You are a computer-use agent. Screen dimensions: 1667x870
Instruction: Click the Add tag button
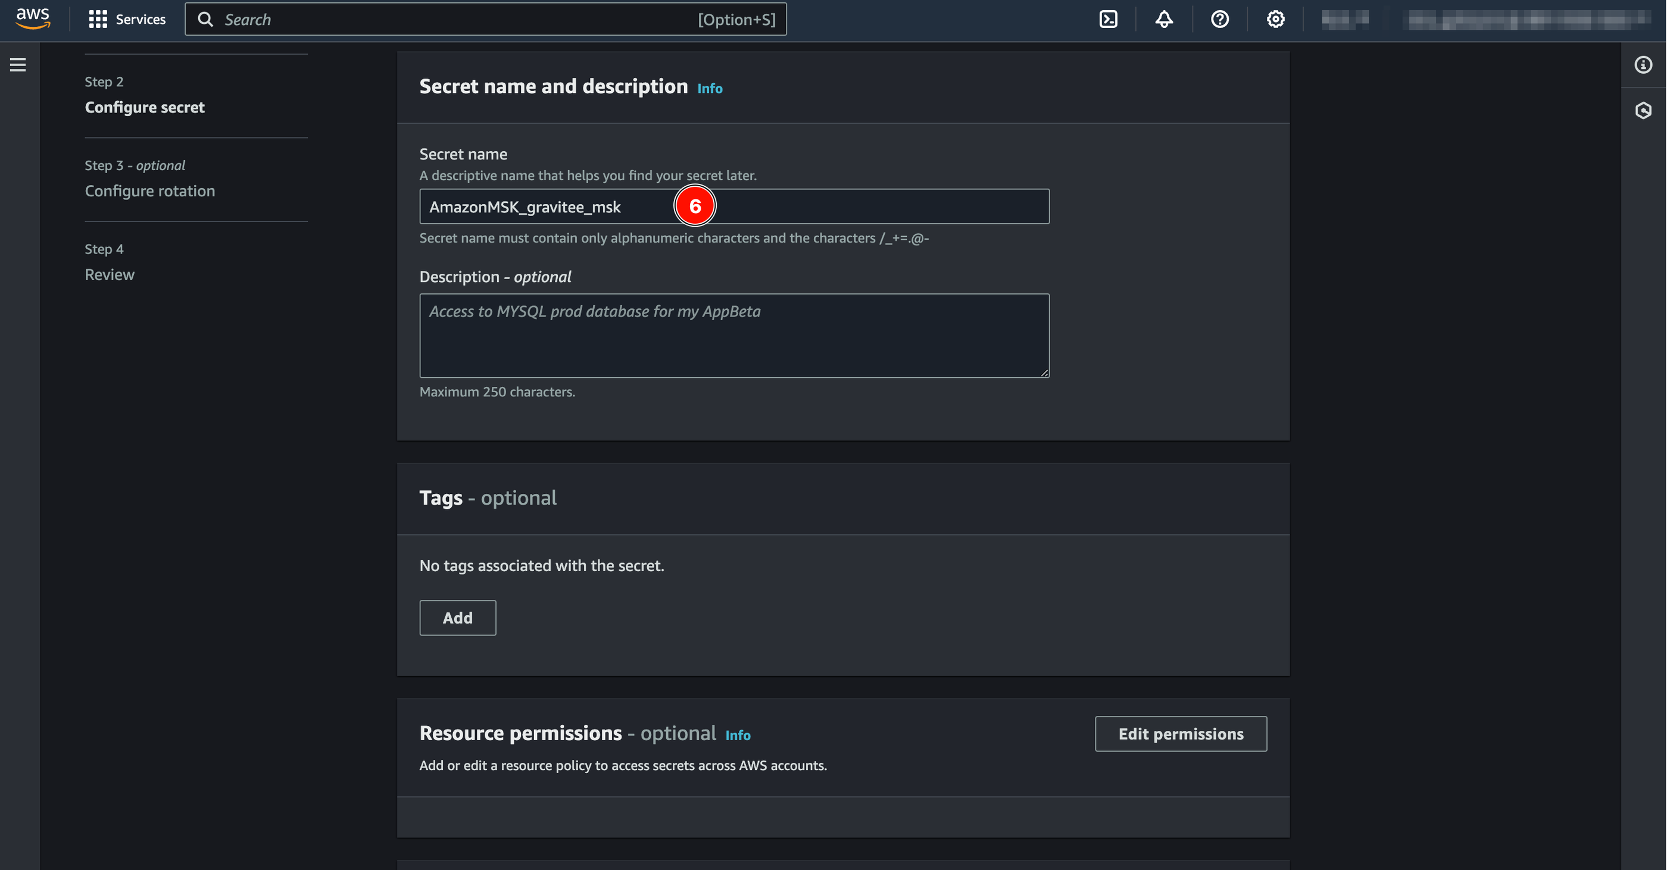(x=457, y=618)
